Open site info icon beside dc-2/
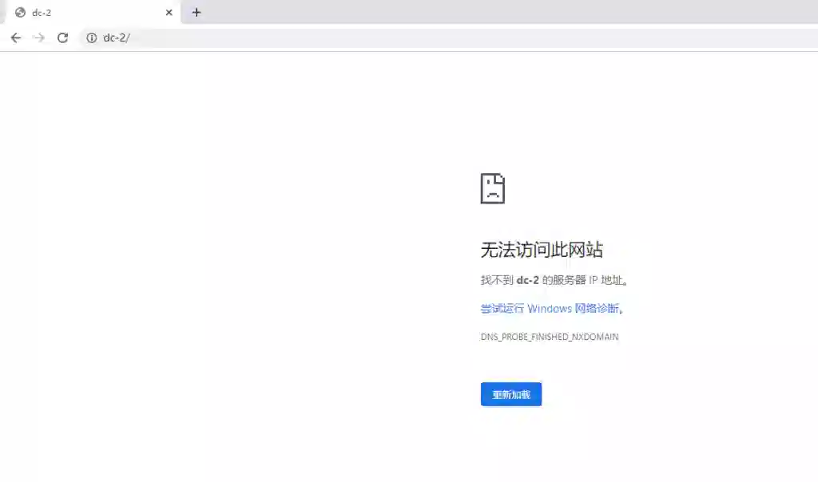Viewport: 818px width, 482px height. tap(91, 38)
